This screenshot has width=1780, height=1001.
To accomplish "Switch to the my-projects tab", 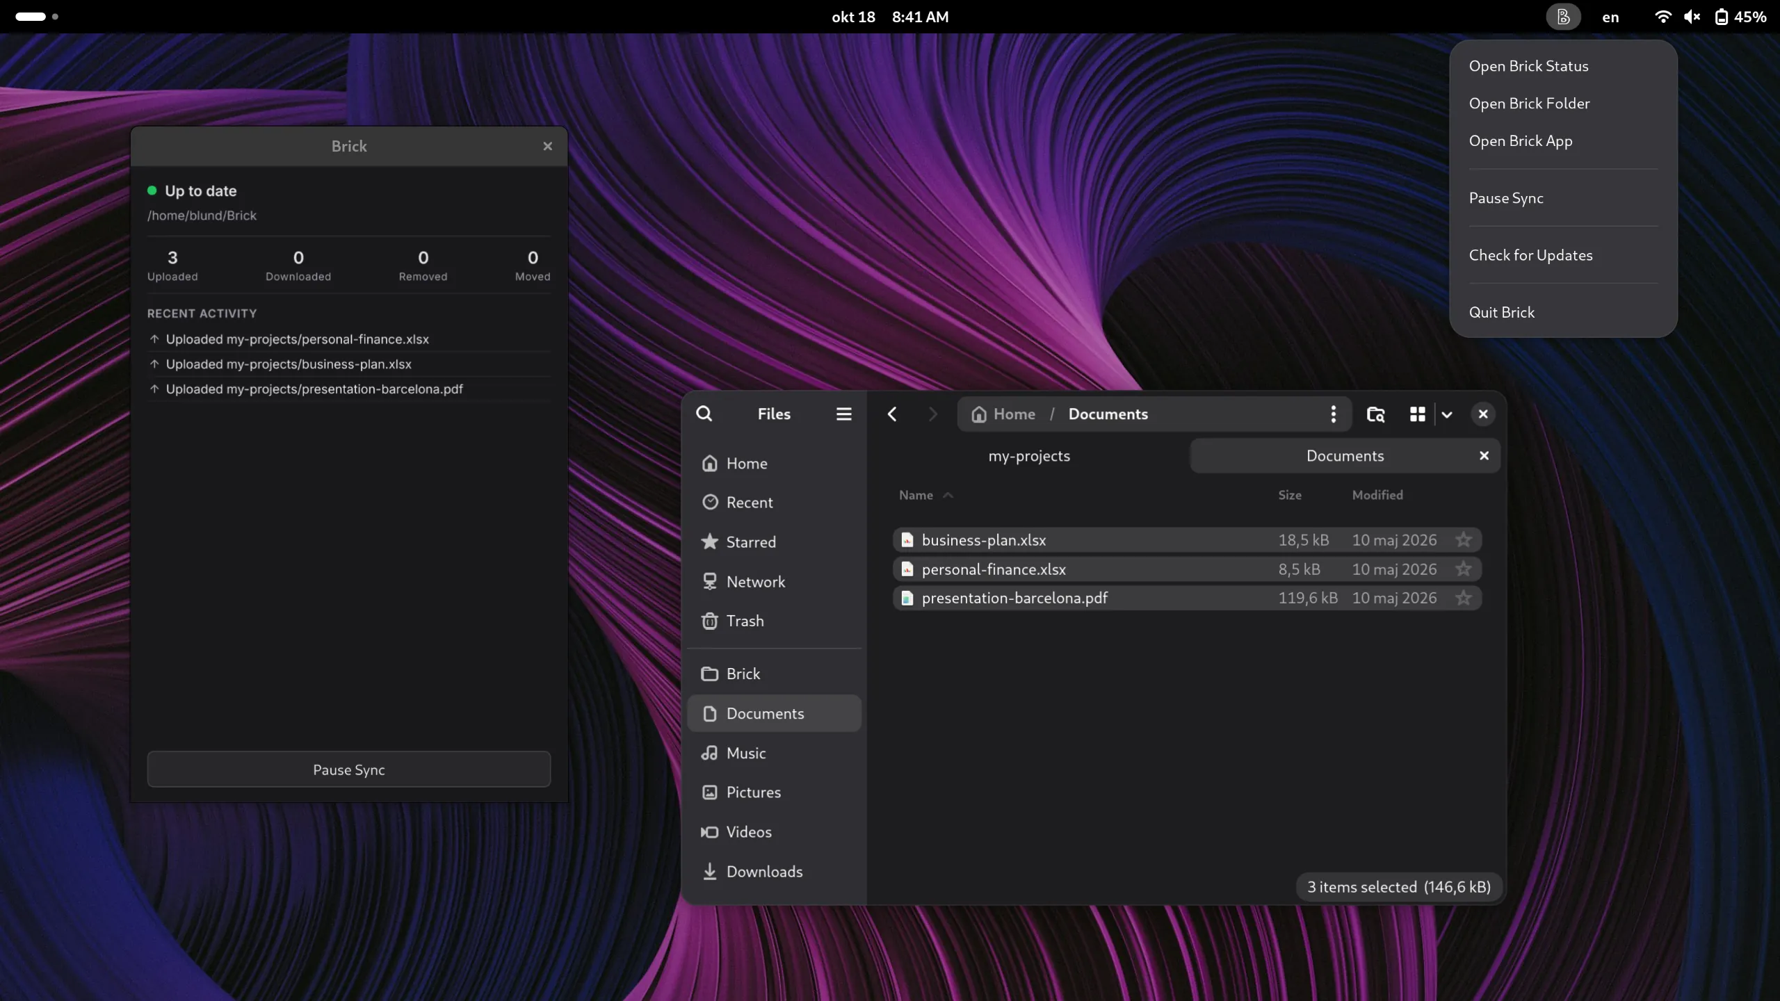I will click(x=1029, y=456).
